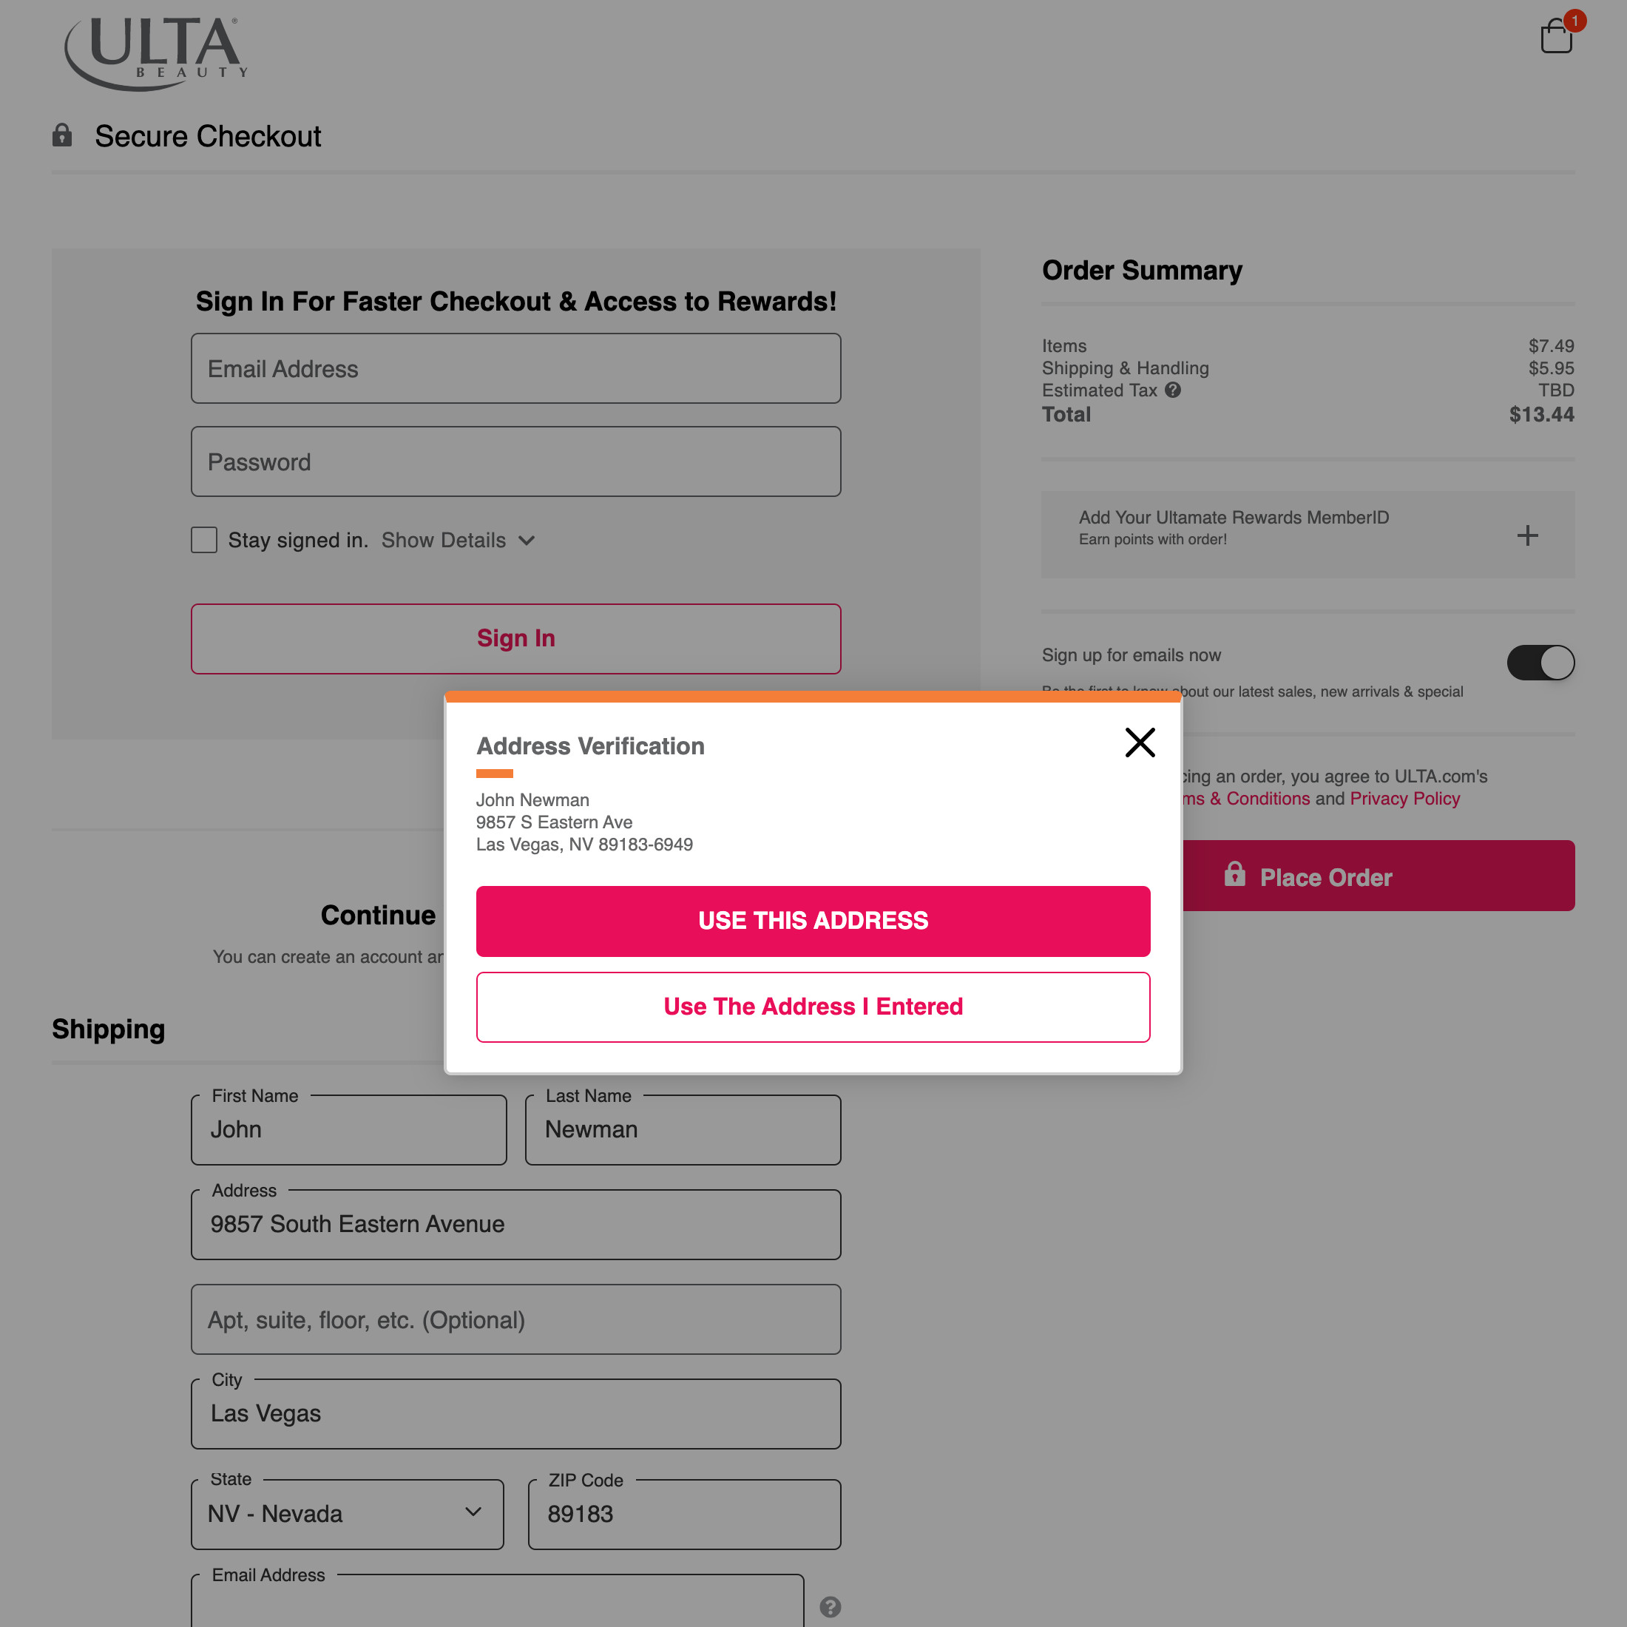1627x1627 pixels.
Task: Check the Stay signed in checkbox
Action: tap(203, 540)
